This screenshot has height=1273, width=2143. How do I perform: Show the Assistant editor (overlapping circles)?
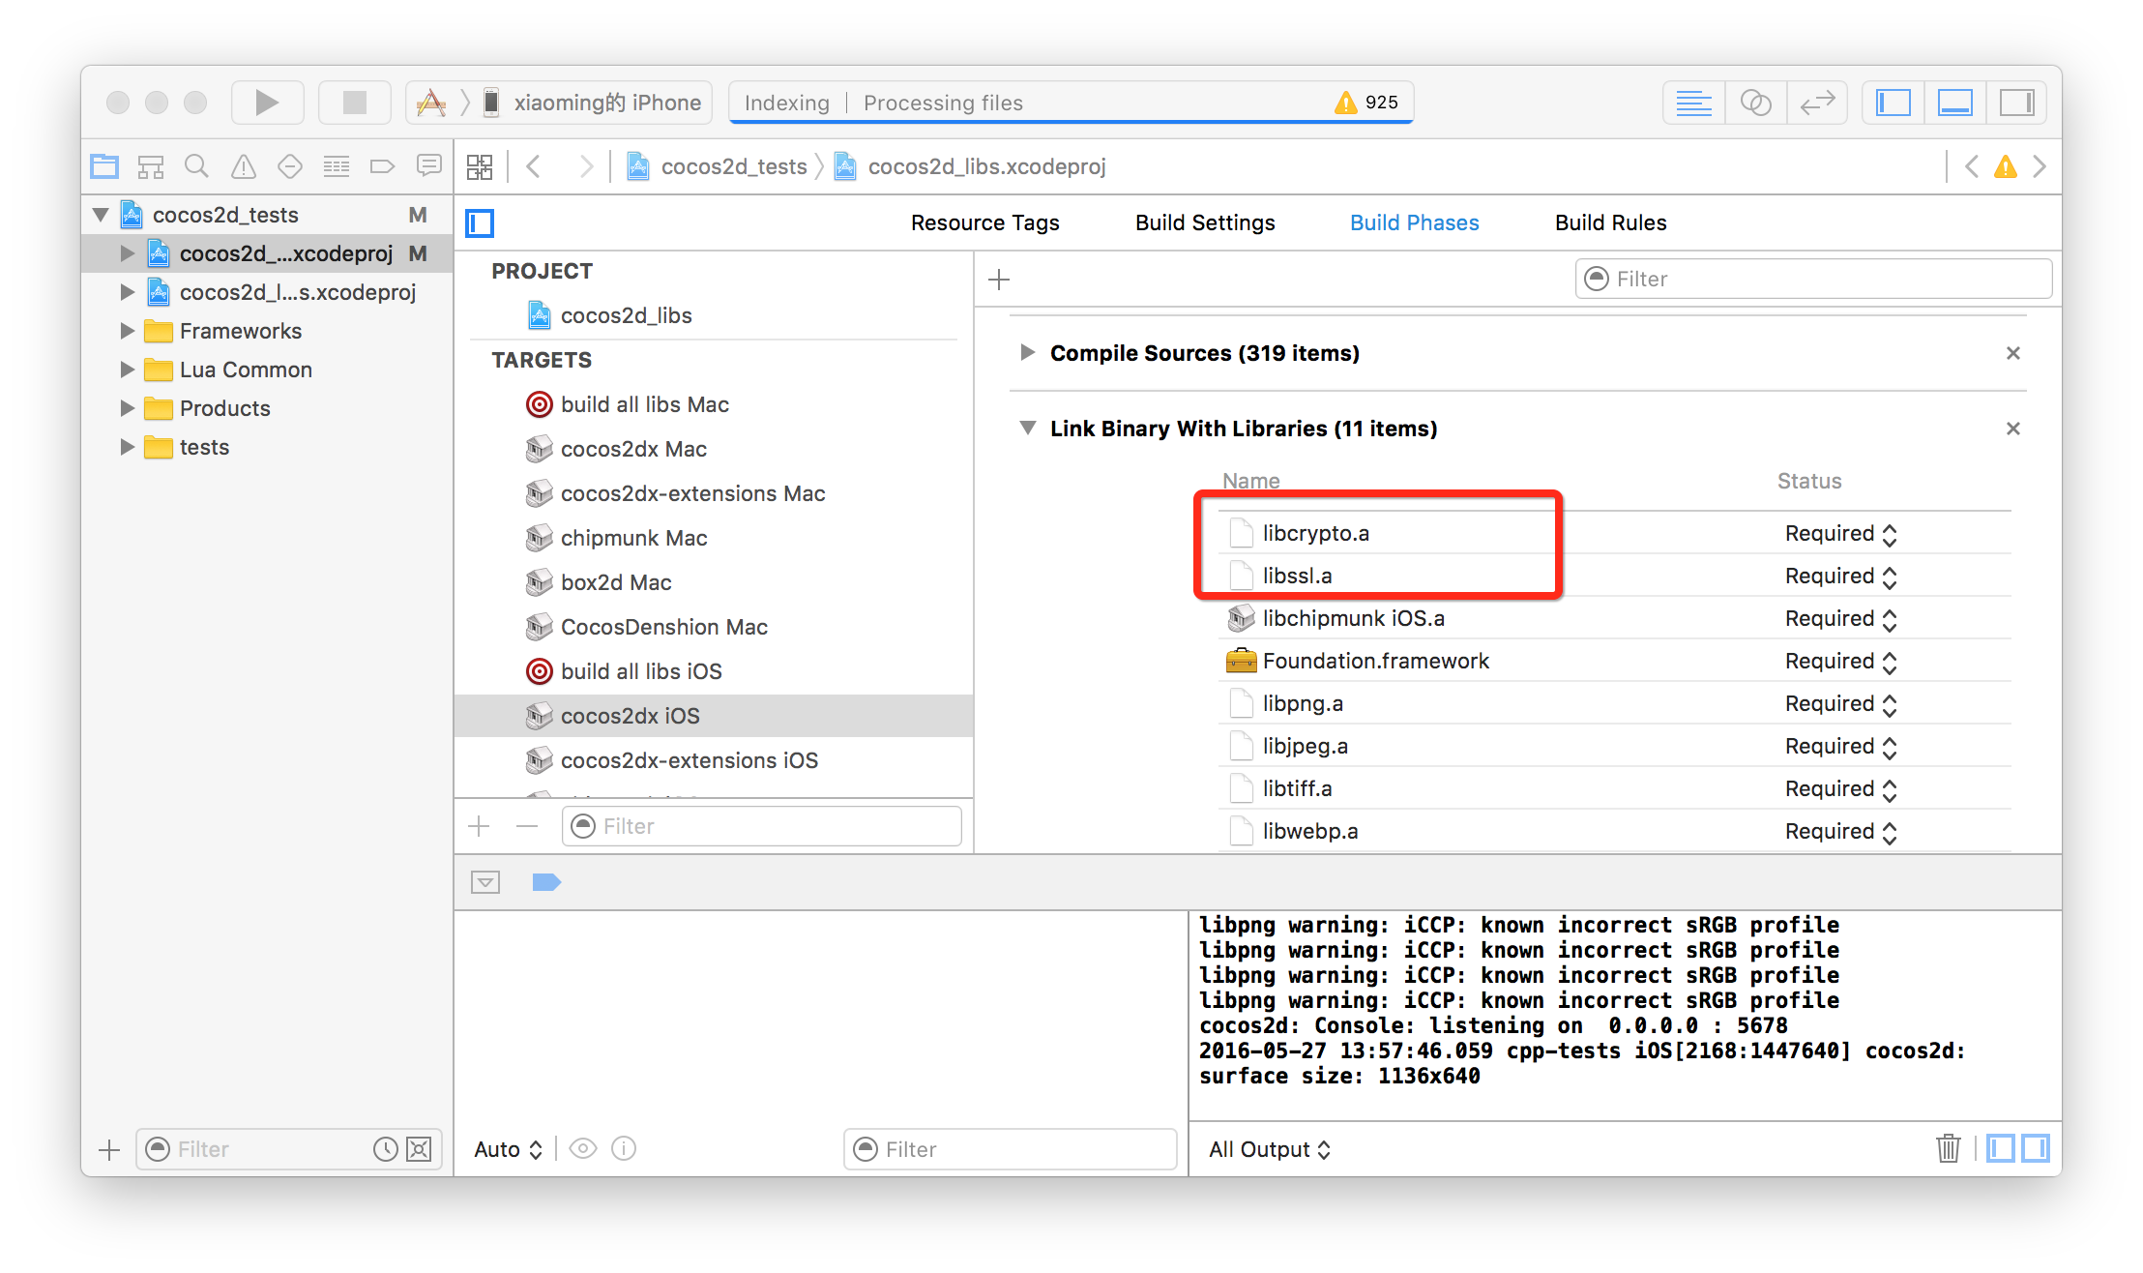click(1755, 103)
